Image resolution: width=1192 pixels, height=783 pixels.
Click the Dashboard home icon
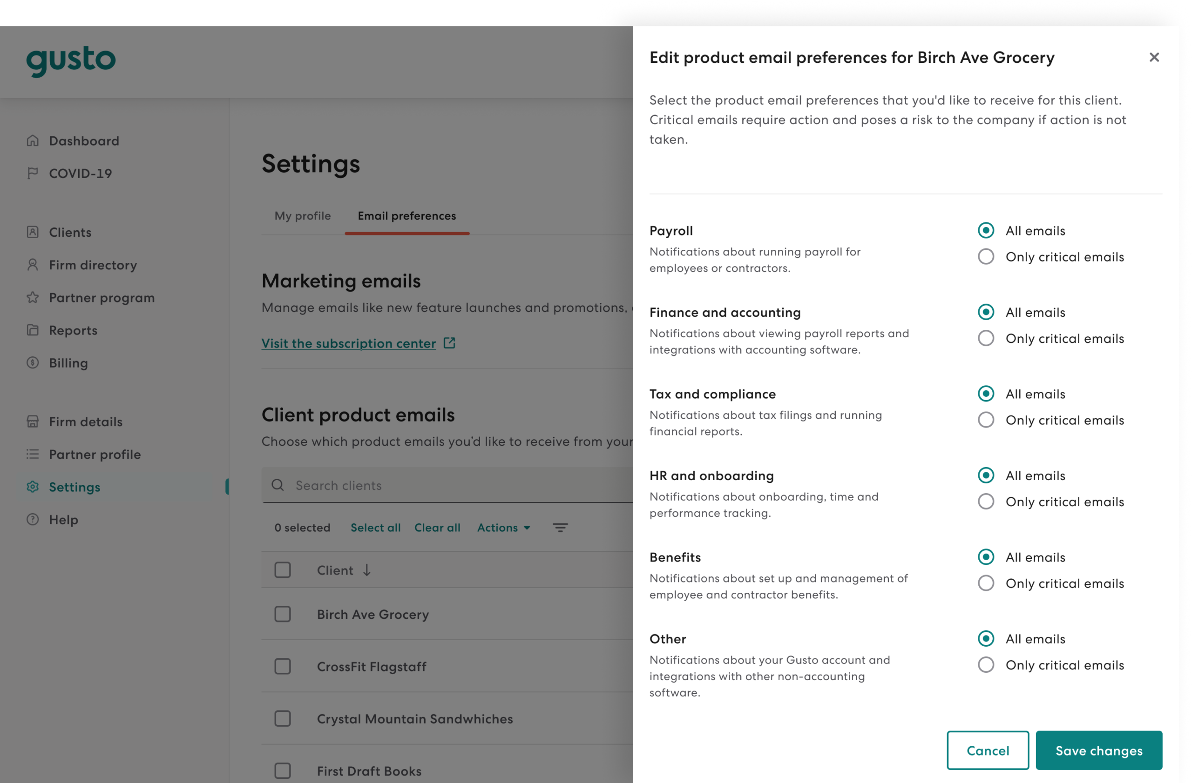33,141
